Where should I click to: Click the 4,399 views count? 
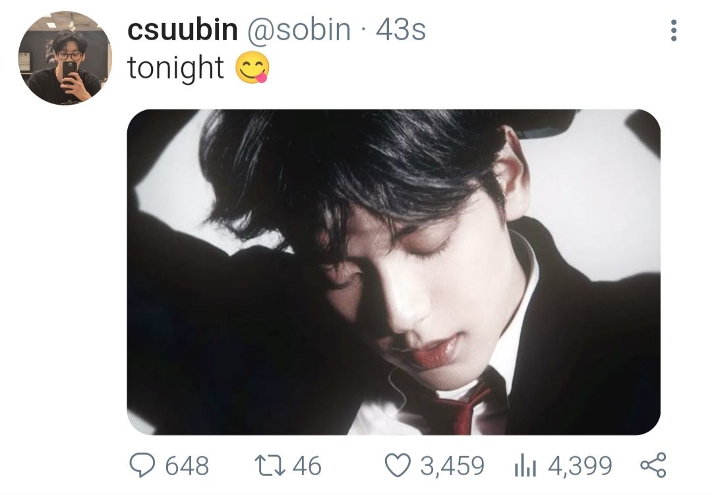(x=579, y=466)
